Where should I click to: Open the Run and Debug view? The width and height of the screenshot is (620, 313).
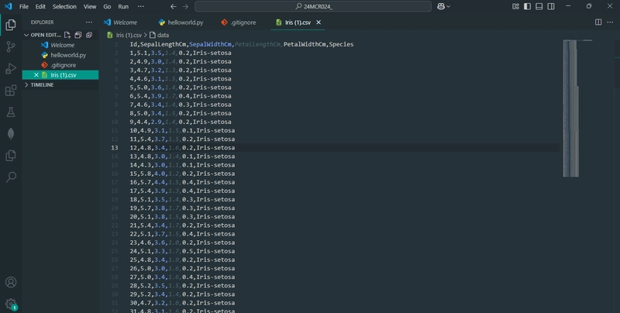[11, 68]
